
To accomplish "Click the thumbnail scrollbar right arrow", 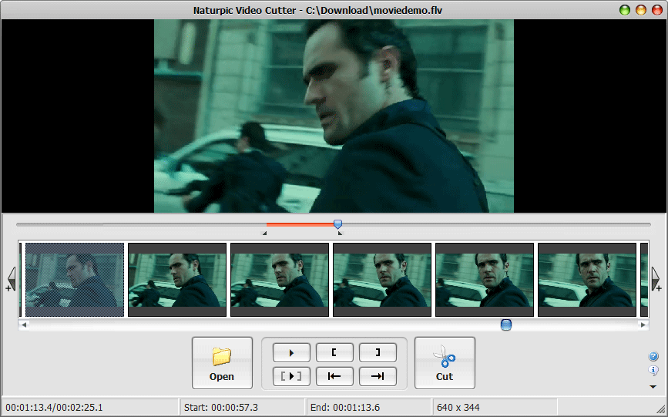I will pyautogui.click(x=643, y=325).
